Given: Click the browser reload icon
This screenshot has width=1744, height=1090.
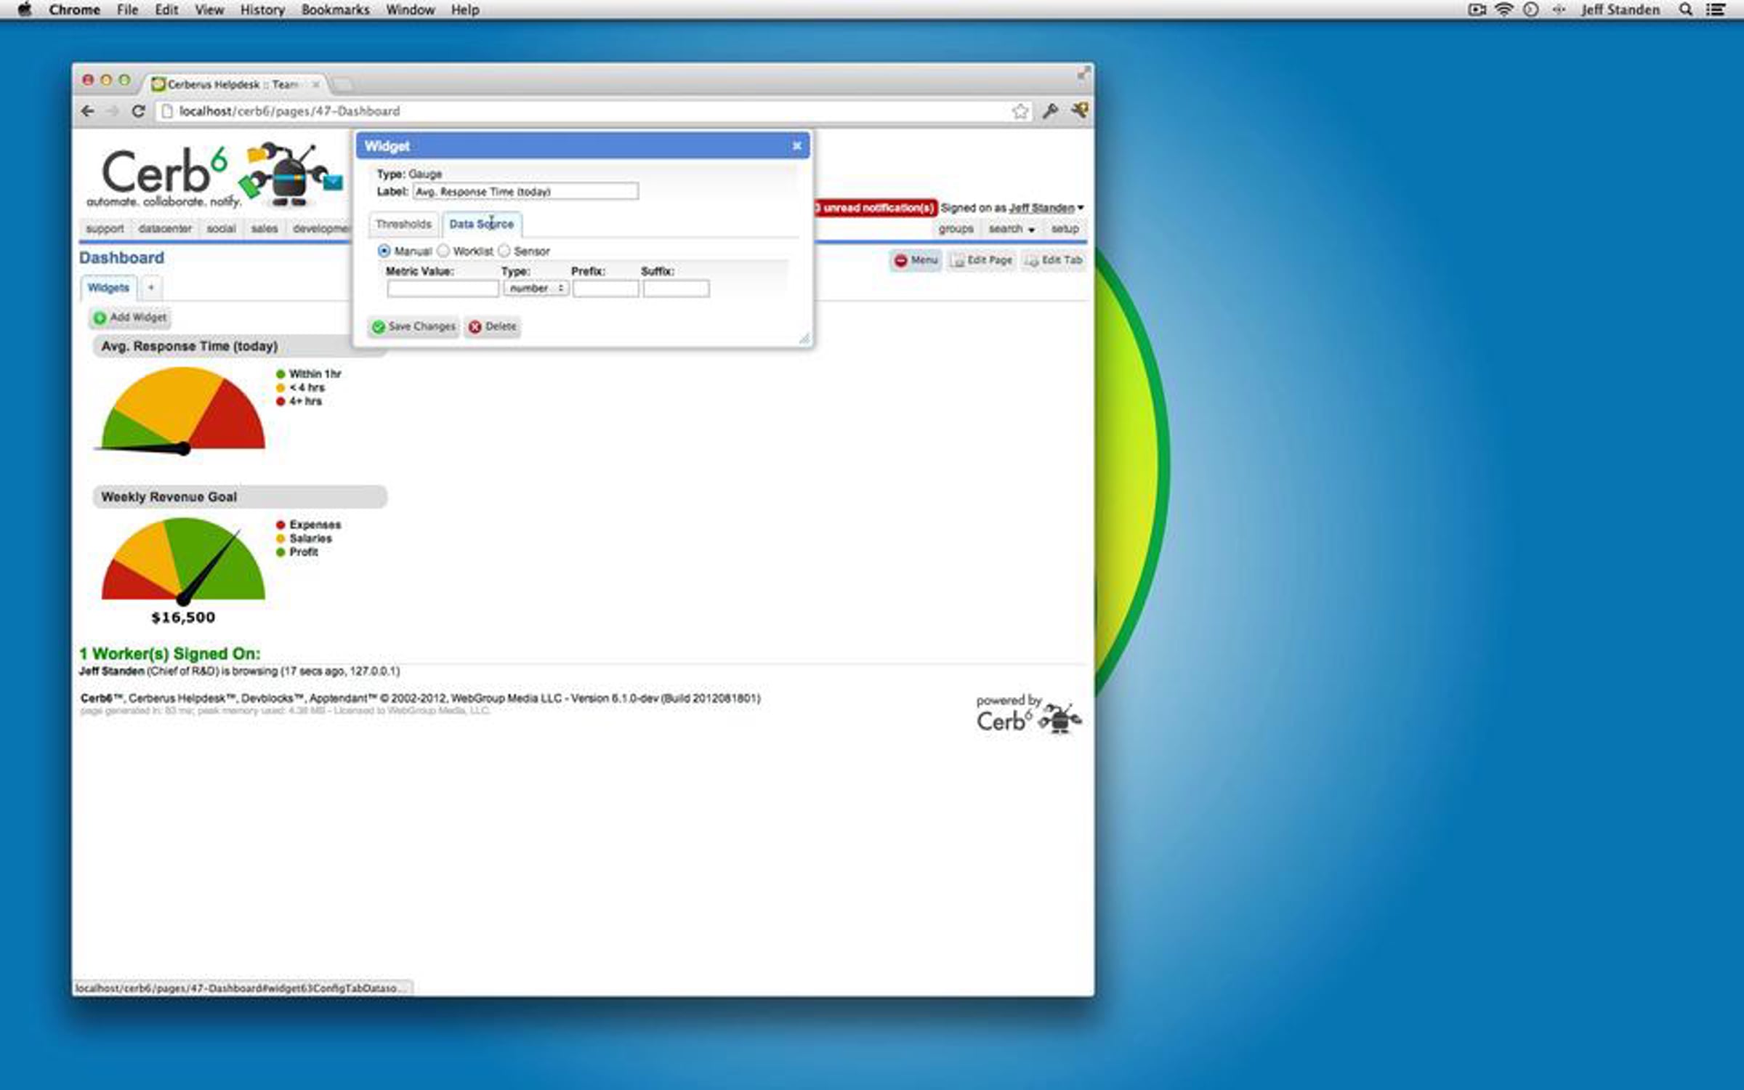Looking at the screenshot, I should 138,111.
